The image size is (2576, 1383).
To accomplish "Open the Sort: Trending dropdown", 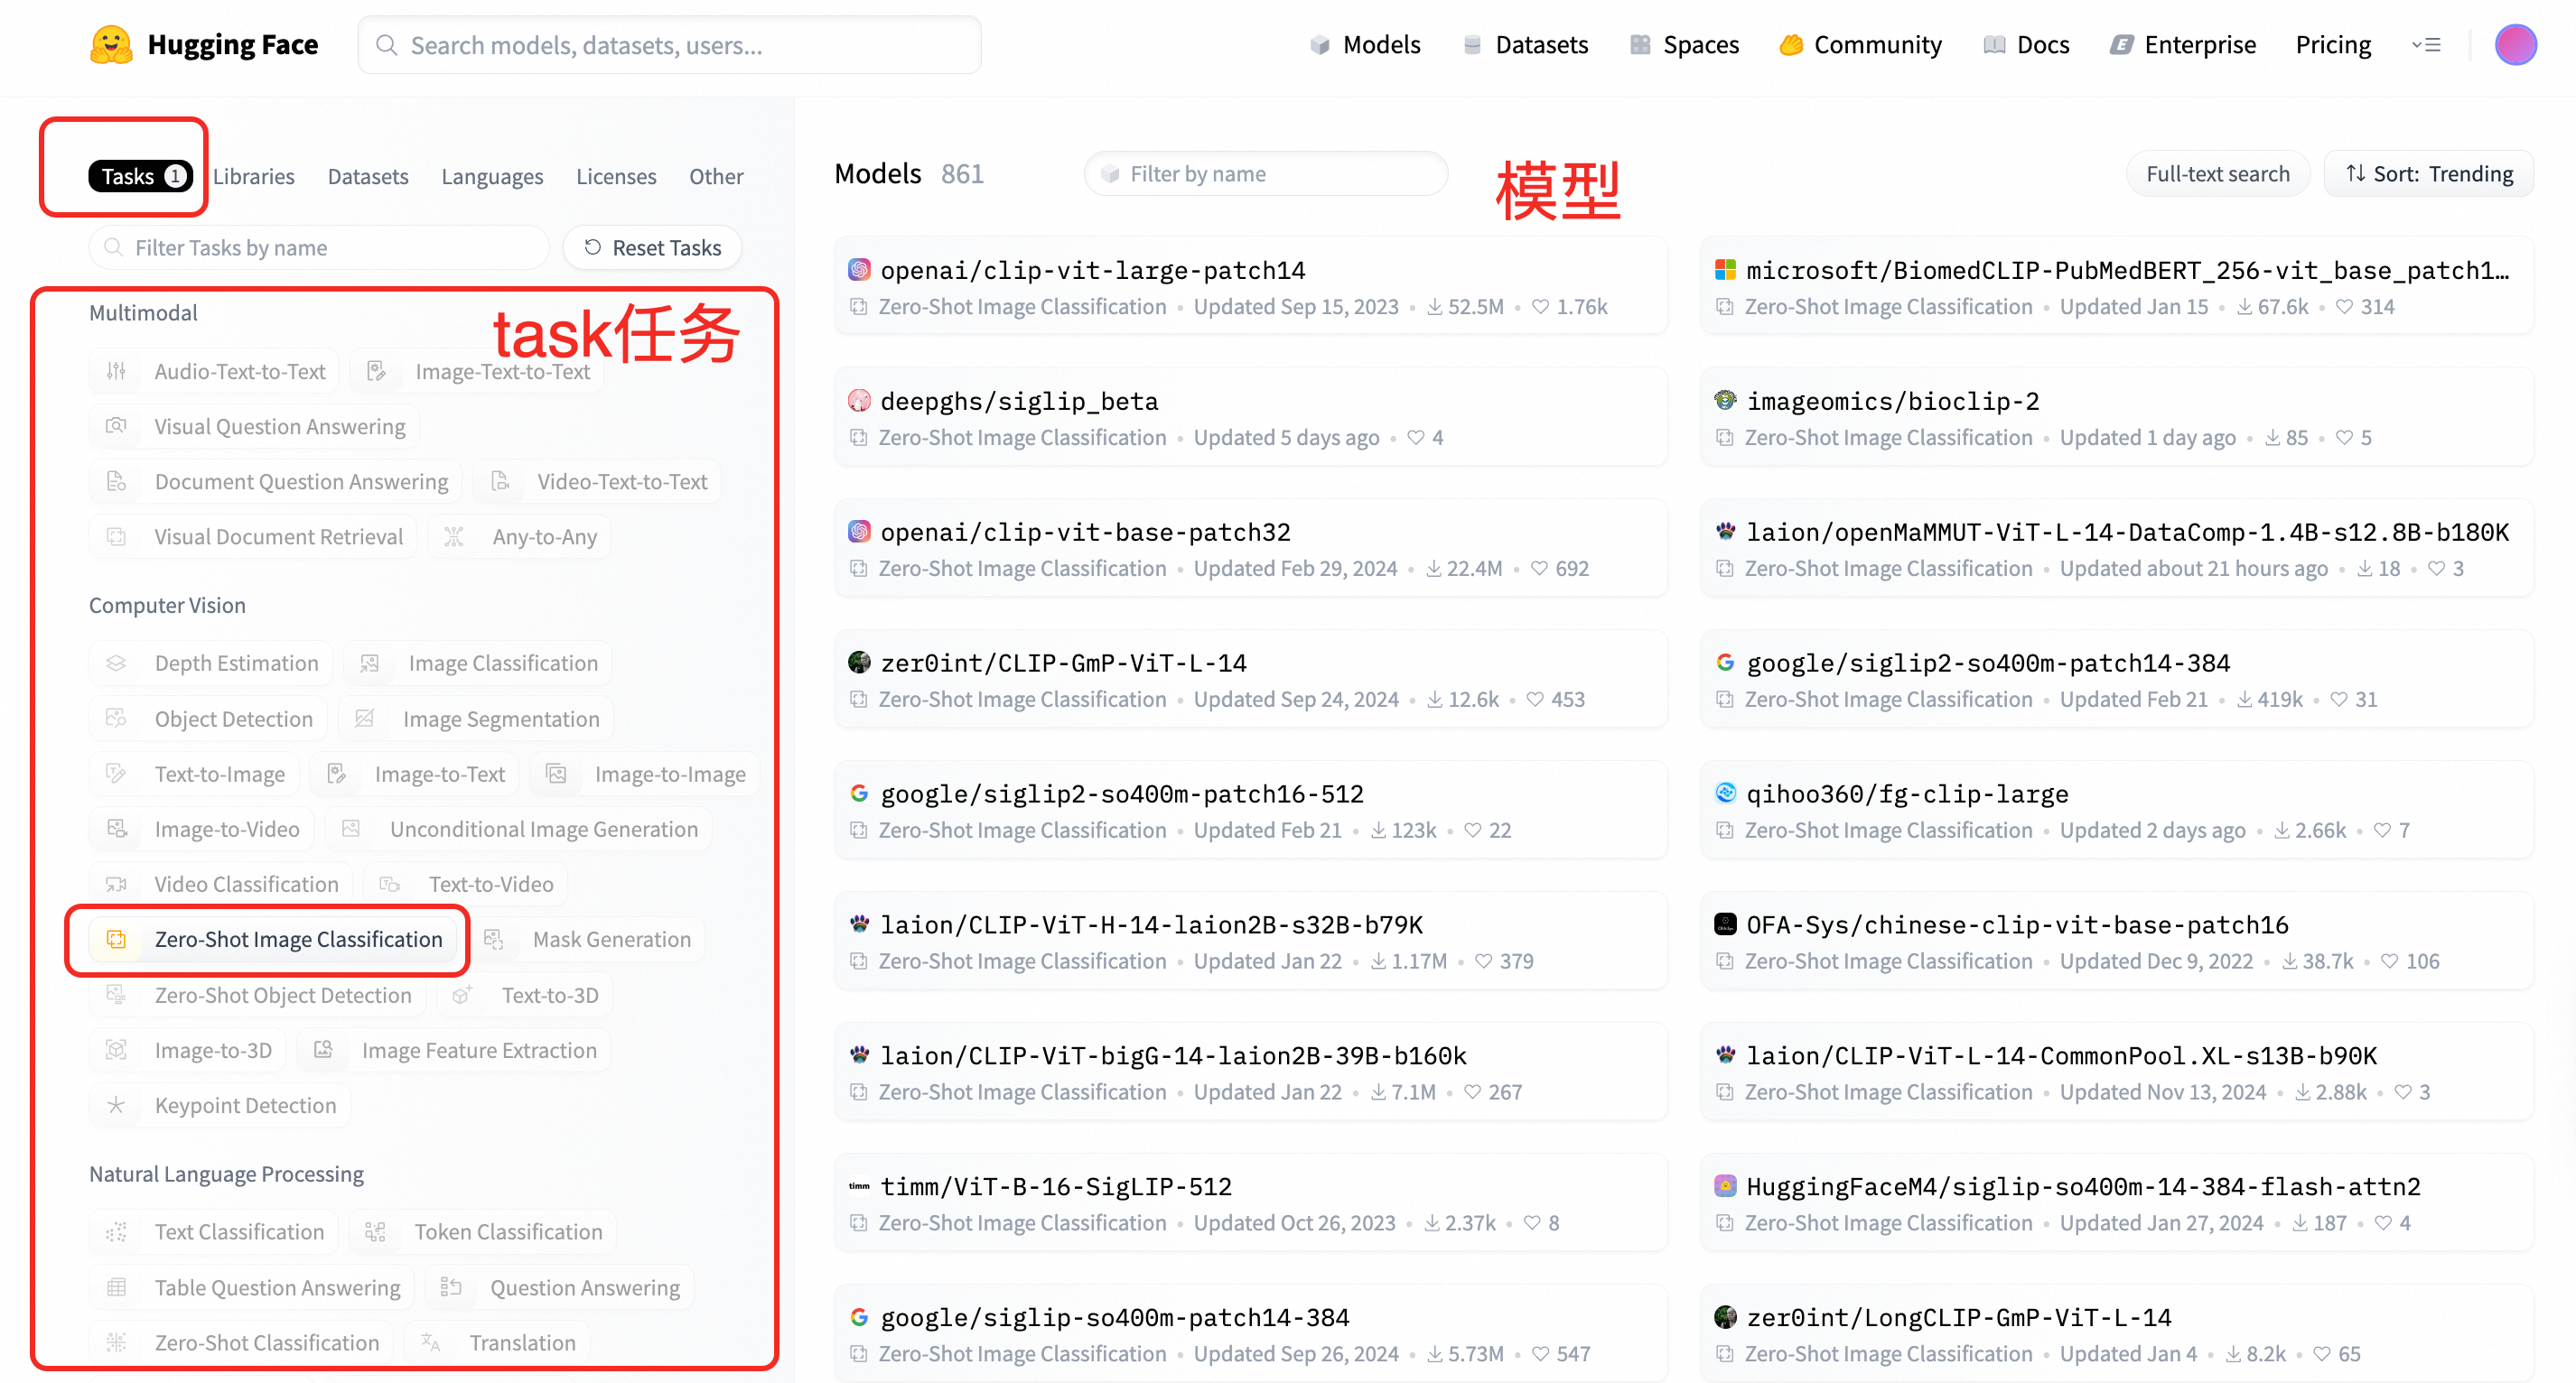I will coord(2428,174).
